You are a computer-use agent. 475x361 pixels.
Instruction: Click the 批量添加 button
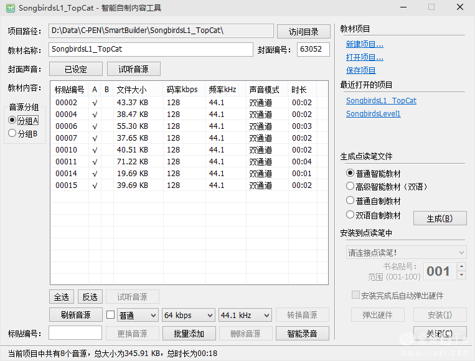click(189, 334)
